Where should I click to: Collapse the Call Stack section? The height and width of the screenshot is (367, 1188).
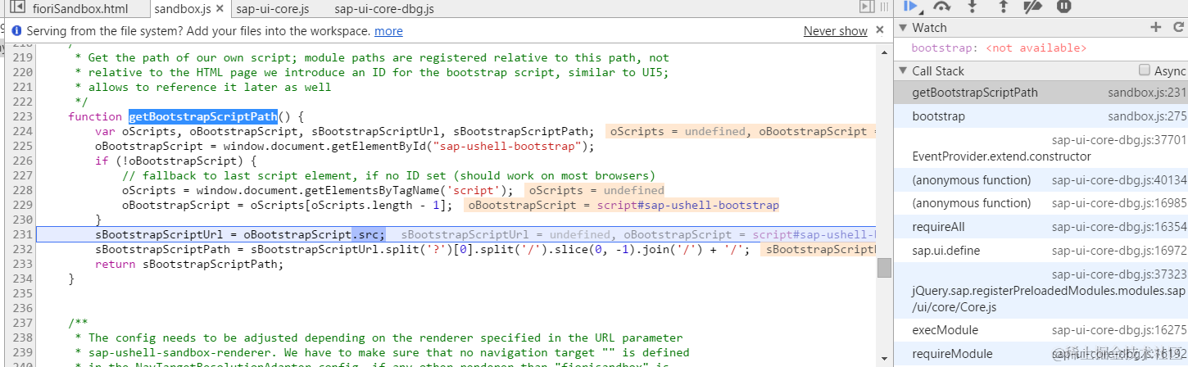903,71
